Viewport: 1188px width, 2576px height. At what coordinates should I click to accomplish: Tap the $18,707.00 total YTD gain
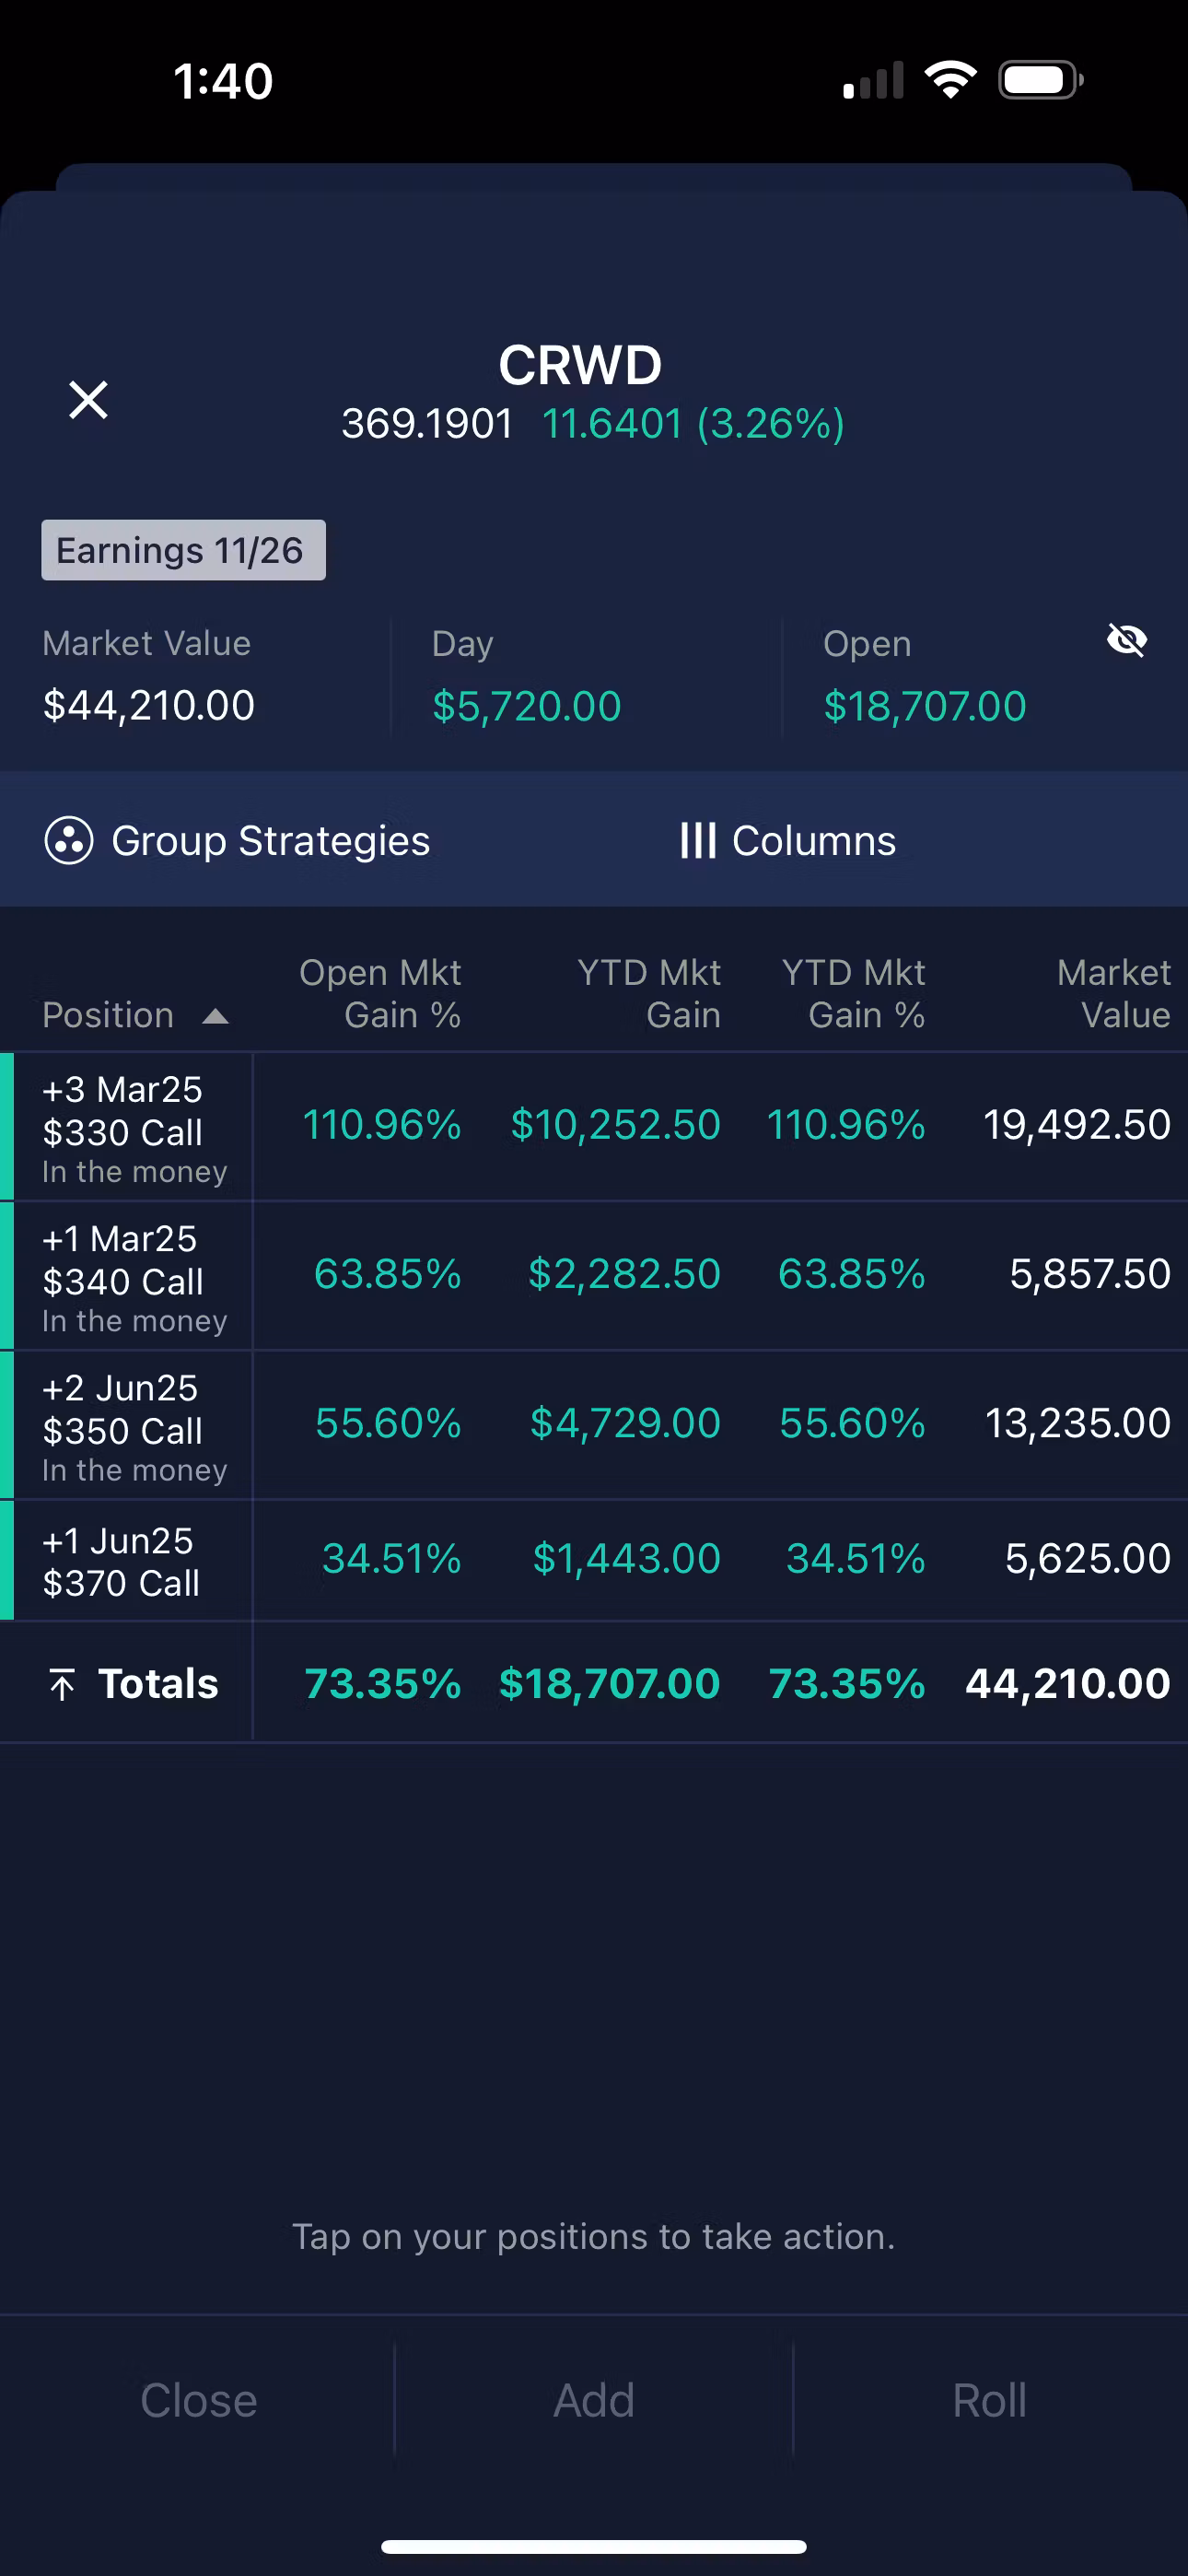pos(610,1684)
